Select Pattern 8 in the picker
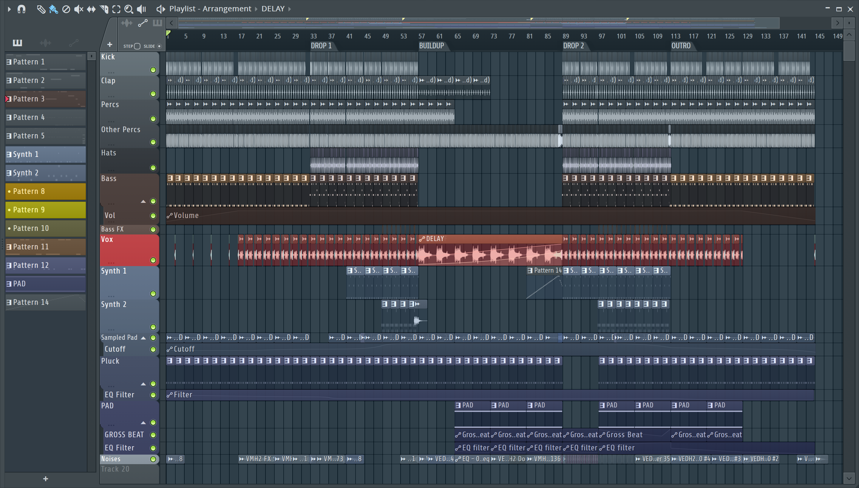859x488 pixels. pos(46,192)
